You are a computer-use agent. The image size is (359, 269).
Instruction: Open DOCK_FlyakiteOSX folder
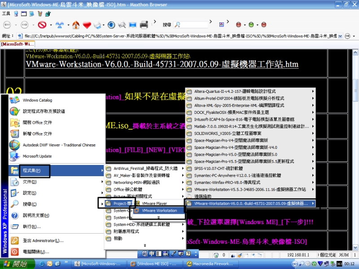tap(250, 113)
